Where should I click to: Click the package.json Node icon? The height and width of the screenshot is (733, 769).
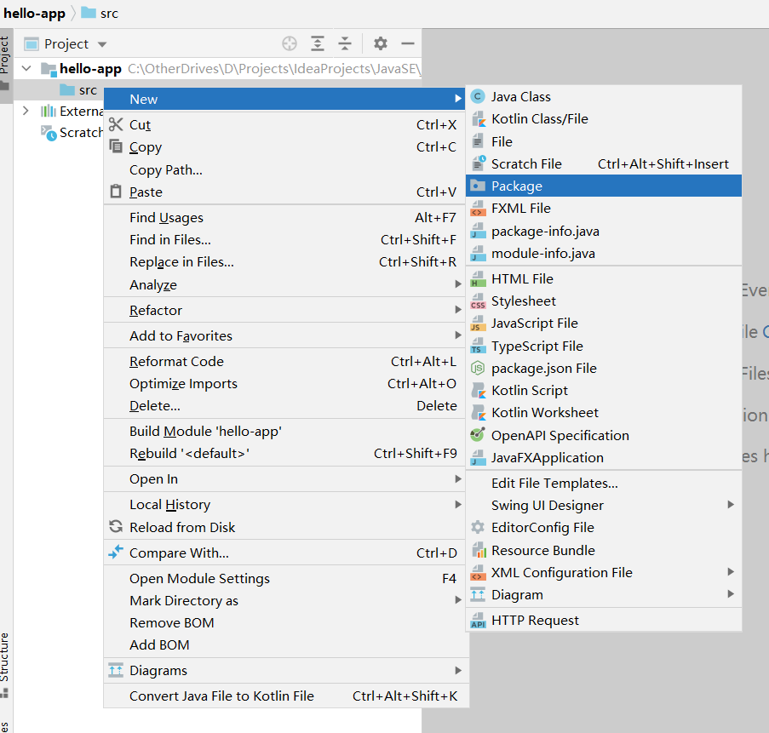coord(478,369)
